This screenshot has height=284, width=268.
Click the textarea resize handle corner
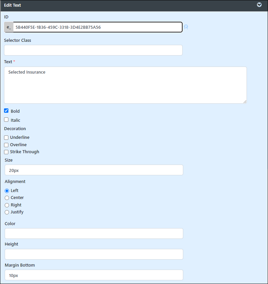(x=245, y=102)
